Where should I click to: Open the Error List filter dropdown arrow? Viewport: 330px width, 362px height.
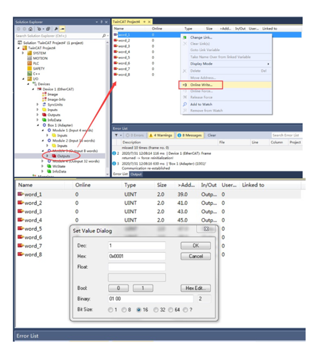point(121,135)
